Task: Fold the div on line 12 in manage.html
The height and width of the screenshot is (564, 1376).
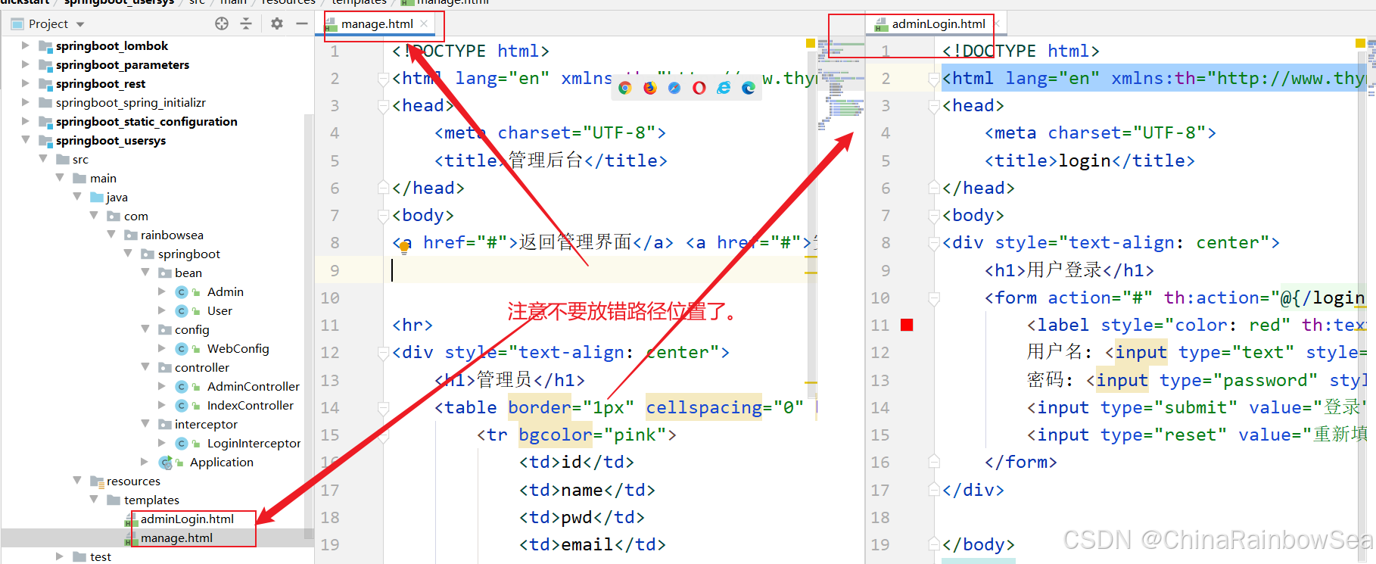Action: point(384,353)
